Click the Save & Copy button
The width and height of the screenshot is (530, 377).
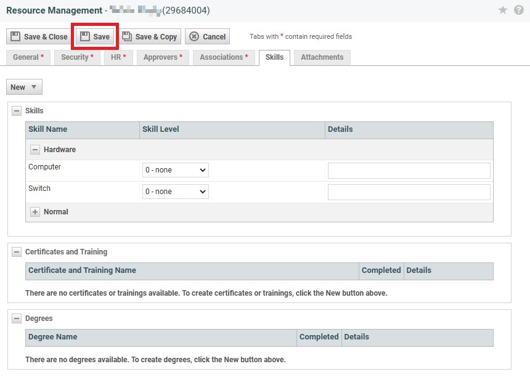click(150, 36)
